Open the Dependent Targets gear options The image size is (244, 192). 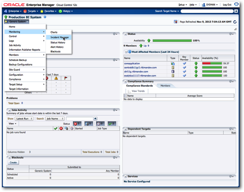231,129
